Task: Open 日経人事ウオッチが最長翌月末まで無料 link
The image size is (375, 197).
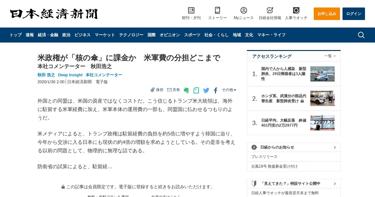Action: [285, 193]
